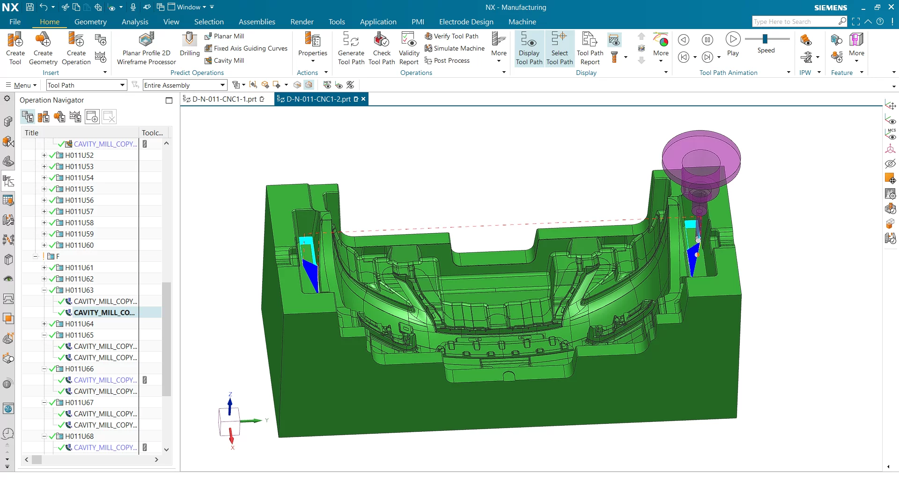
Task: Click the Create Operation icon
Action: click(76, 48)
